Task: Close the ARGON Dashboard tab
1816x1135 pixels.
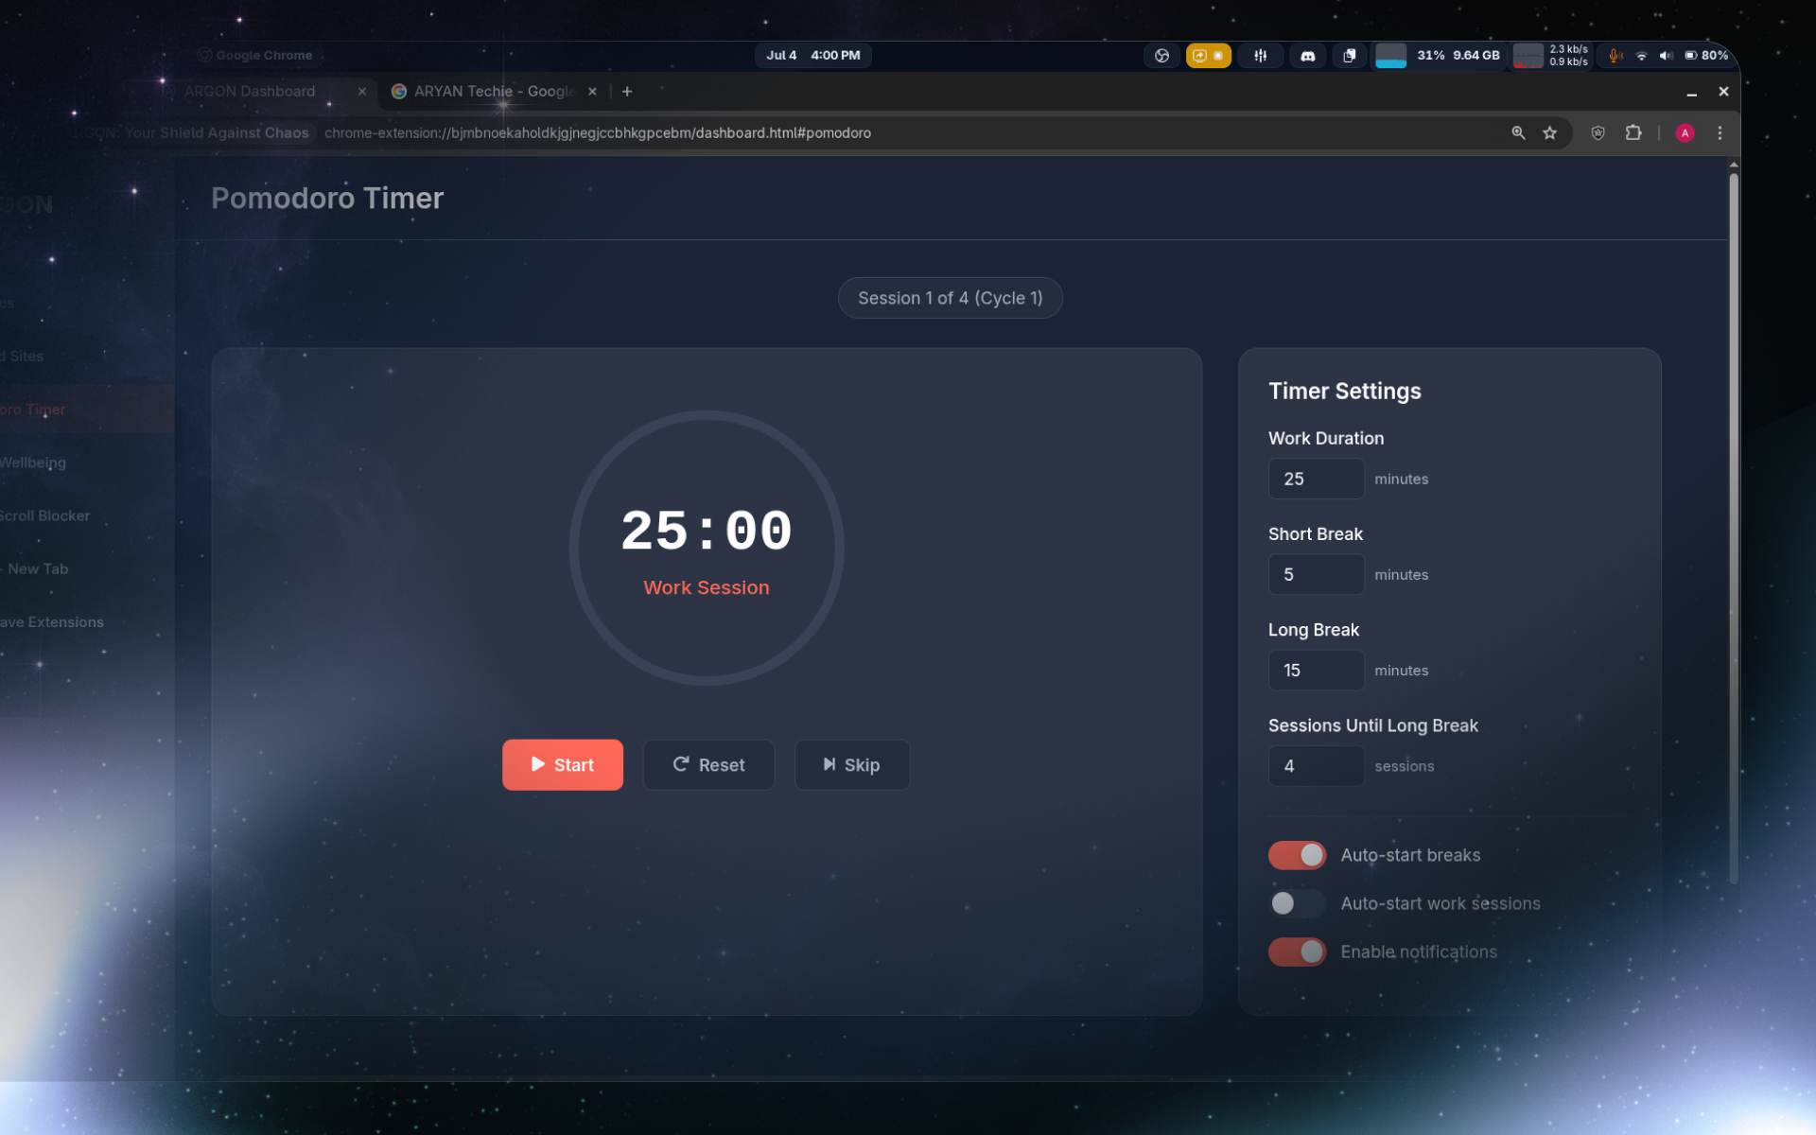Action: [x=361, y=92]
